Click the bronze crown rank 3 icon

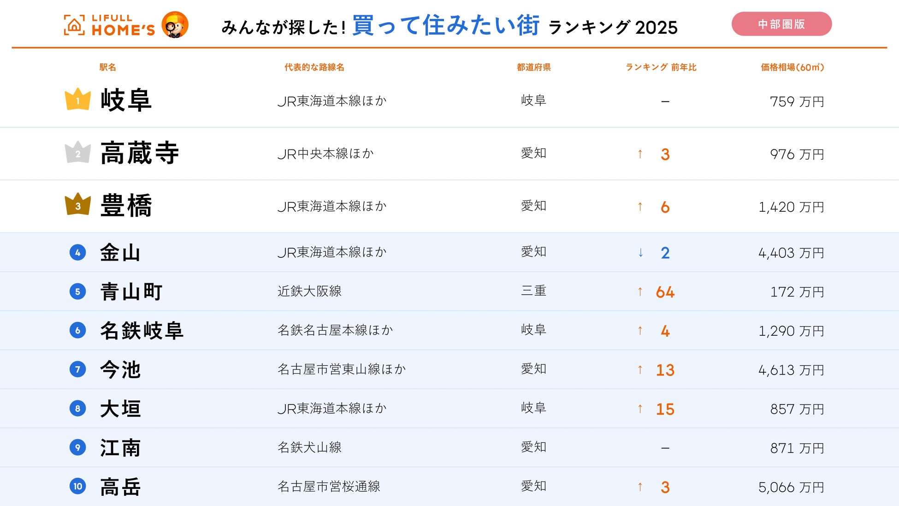click(77, 205)
